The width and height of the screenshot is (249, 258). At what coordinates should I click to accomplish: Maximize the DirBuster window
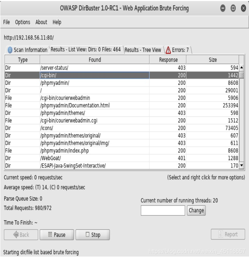point(233,8)
